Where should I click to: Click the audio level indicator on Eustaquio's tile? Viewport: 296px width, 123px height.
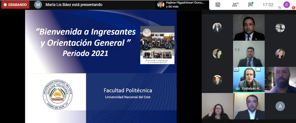click(x=238, y=89)
